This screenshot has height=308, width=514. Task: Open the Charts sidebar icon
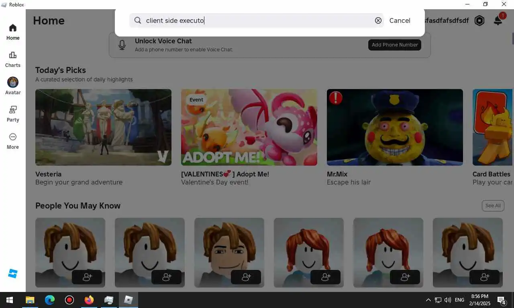pyautogui.click(x=13, y=59)
